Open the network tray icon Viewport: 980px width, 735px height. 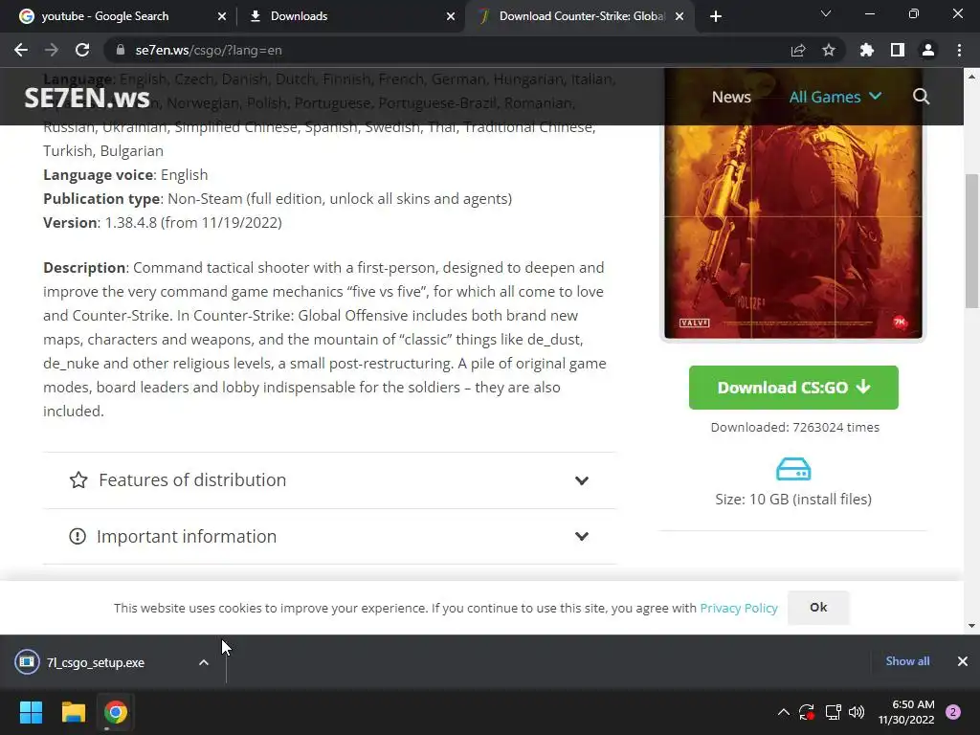833,712
